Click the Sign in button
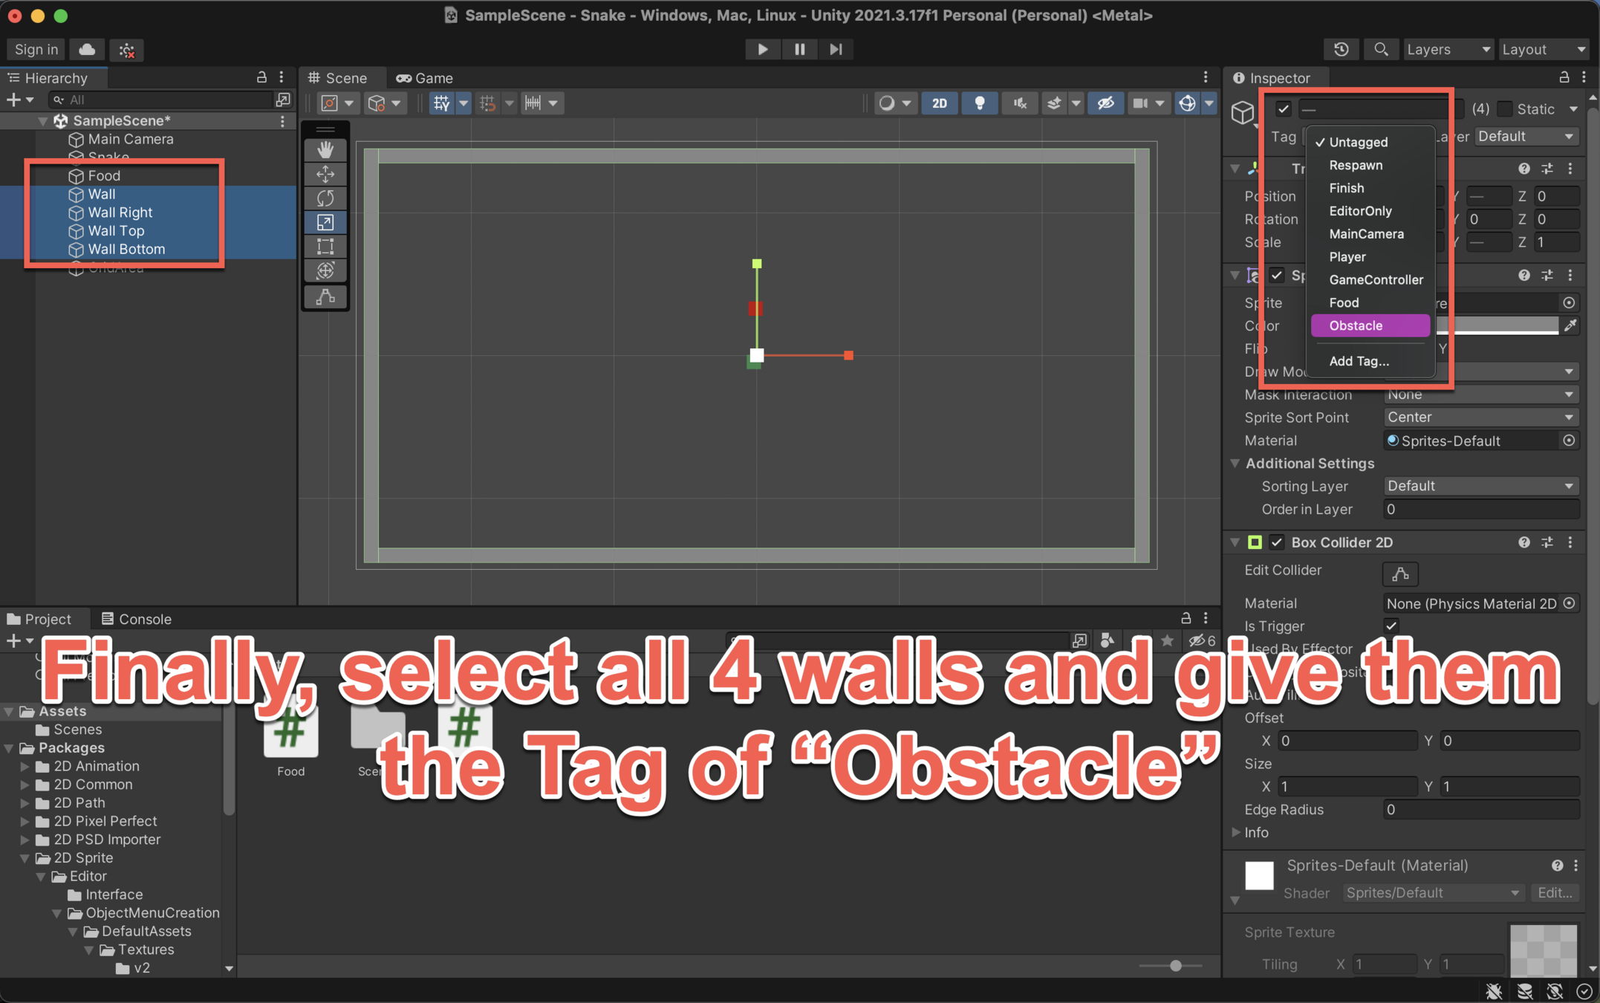1600x1003 pixels. click(x=36, y=49)
